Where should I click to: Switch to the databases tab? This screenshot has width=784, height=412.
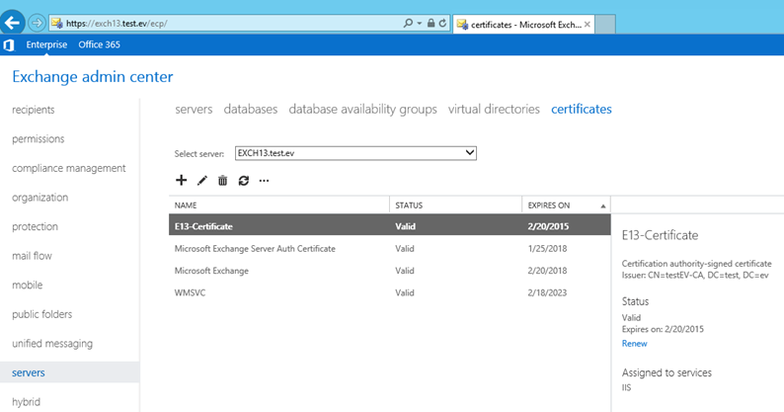coord(251,109)
